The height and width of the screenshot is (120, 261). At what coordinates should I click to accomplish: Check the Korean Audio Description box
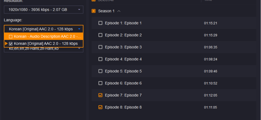tap(11, 37)
